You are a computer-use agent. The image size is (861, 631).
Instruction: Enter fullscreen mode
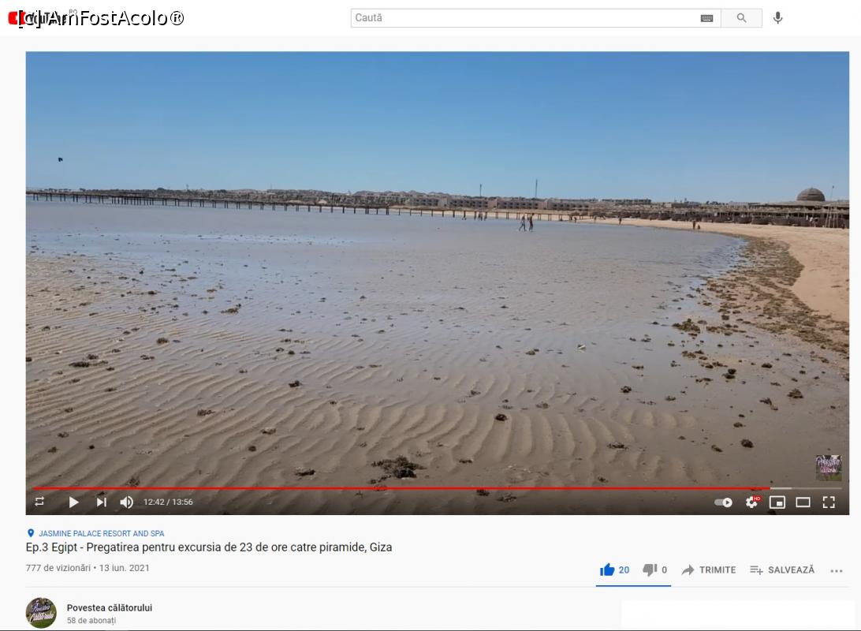pos(829,502)
